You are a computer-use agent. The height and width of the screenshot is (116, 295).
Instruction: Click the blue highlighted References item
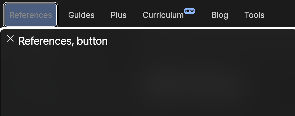pos(31,15)
